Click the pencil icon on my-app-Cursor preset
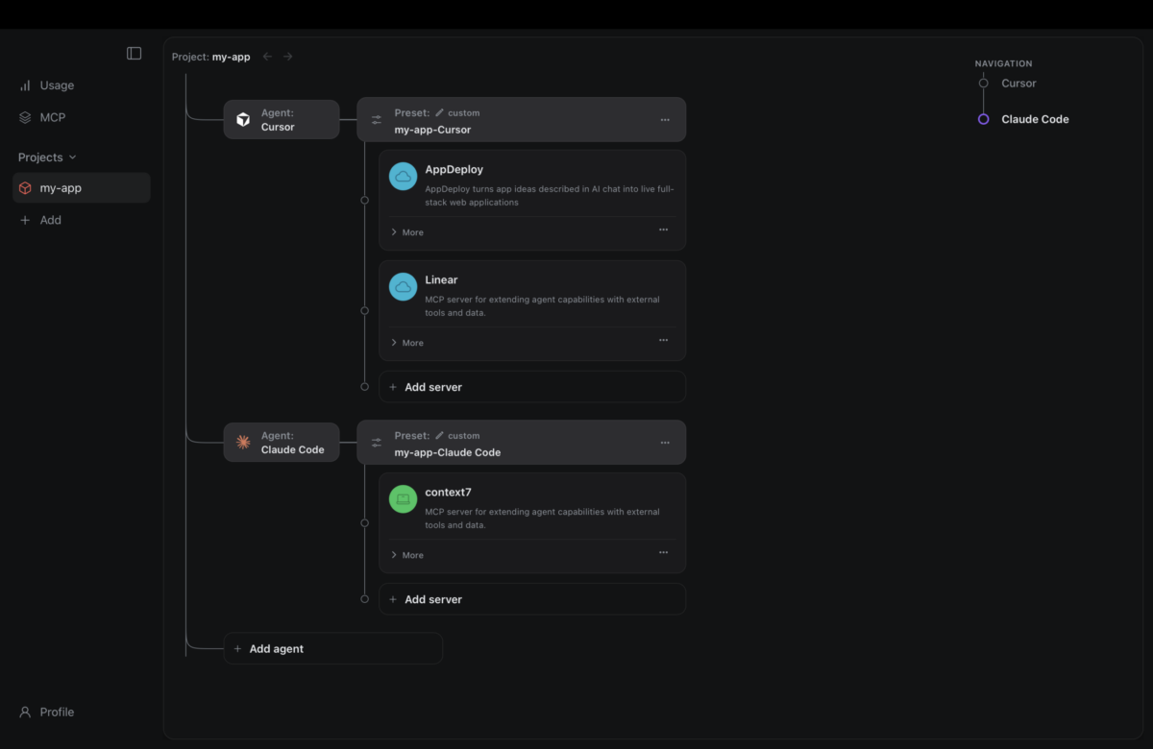This screenshot has width=1153, height=749. [440, 113]
